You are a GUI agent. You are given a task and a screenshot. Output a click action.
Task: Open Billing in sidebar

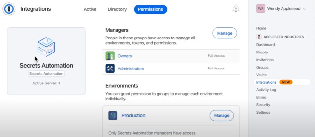(x=261, y=97)
